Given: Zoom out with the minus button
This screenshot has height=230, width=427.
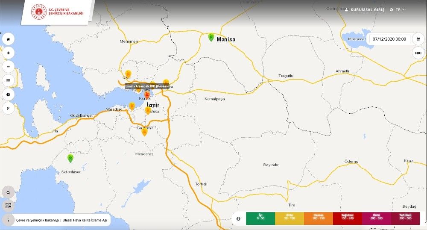Looking at the screenshot, I should click(8, 67).
